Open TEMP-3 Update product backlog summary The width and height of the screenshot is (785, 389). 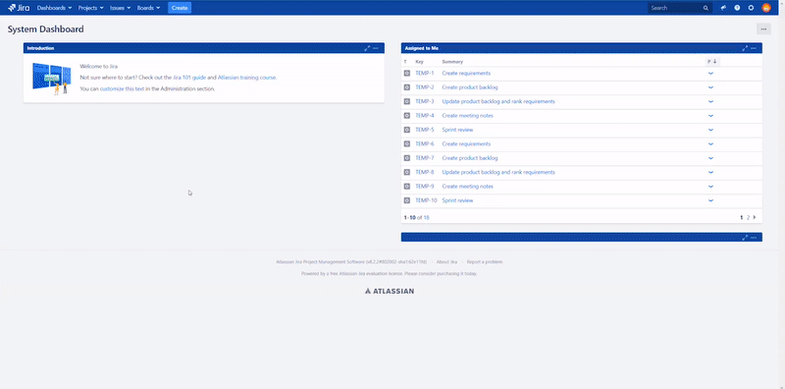[498, 101]
